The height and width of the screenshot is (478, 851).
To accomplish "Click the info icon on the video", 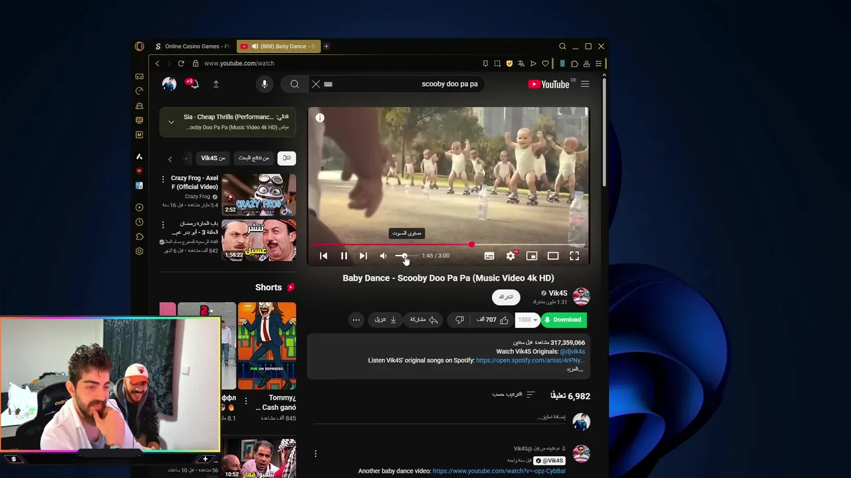I will click(x=320, y=118).
